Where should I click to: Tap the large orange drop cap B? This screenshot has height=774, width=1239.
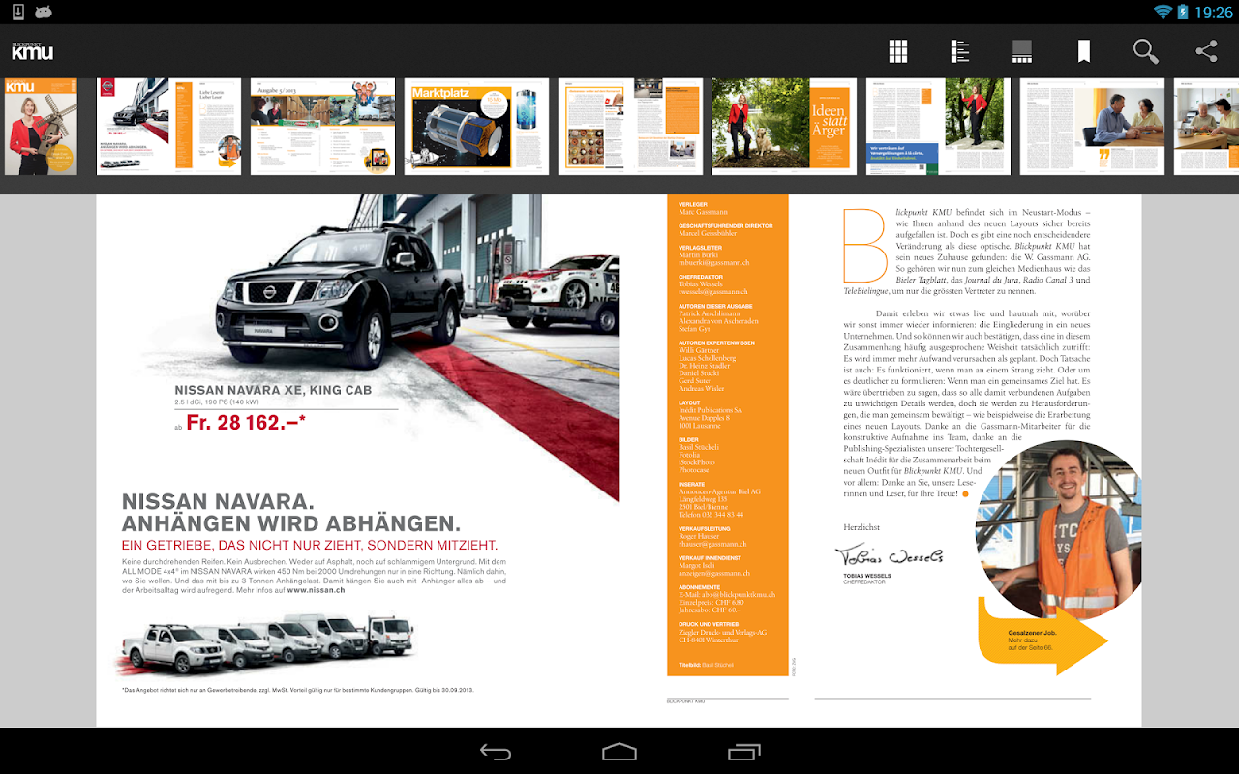click(865, 245)
